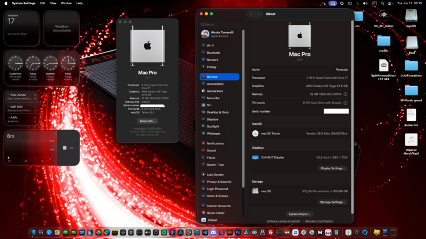Image resolution: width=426 pixels, height=239 pixels.
Task: Go to Wallpaper settings
Action: pos(214,133)
